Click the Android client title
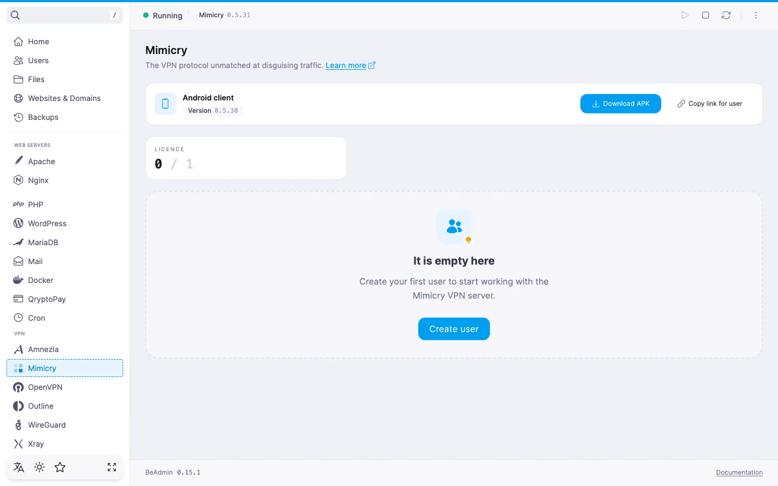 tap(208, 98)
